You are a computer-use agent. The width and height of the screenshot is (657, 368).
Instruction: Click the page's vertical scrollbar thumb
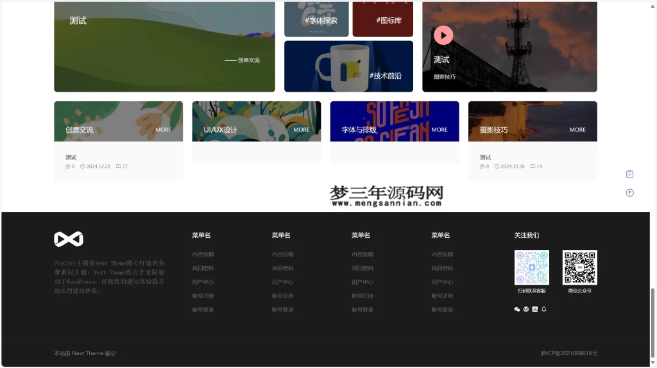click(x=653, y=322)
